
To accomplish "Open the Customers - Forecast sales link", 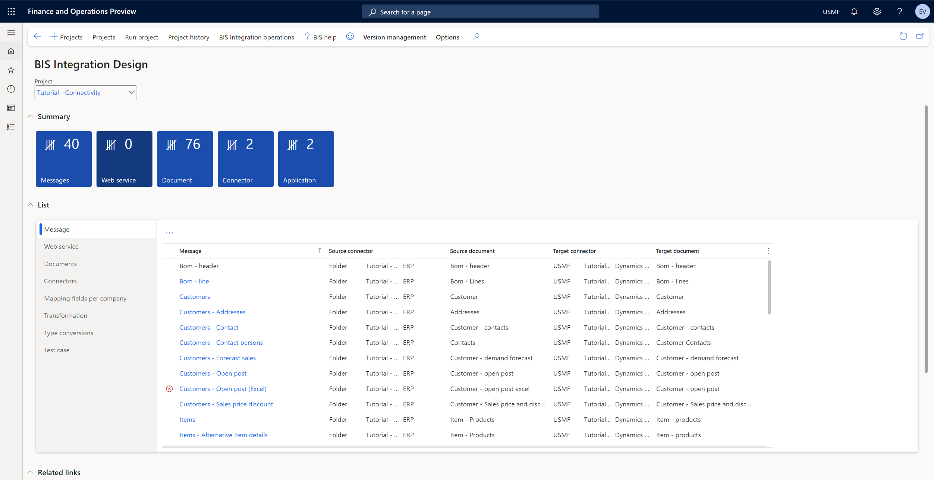I will pos(217,357).
